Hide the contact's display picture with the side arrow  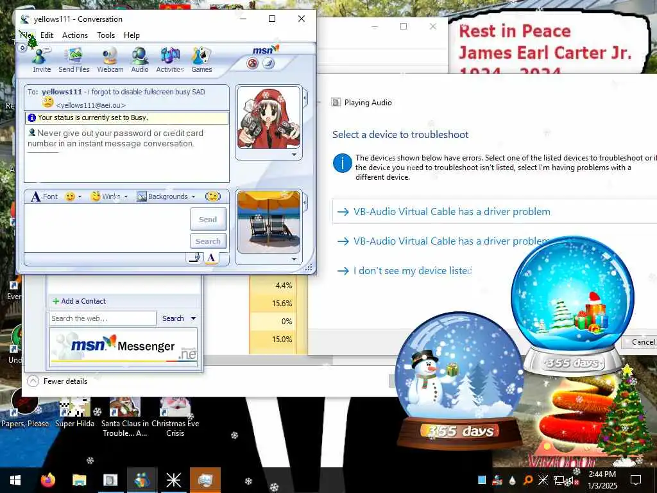tap(305, 98)
